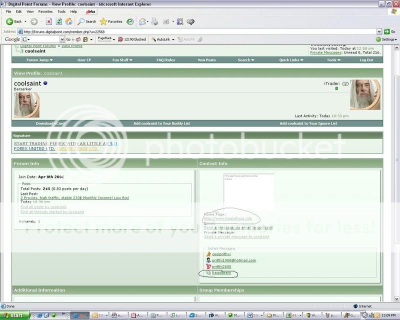Click Add coolsaint to Your Buddy List
This screenshot has width=400, height=320.
161,123
